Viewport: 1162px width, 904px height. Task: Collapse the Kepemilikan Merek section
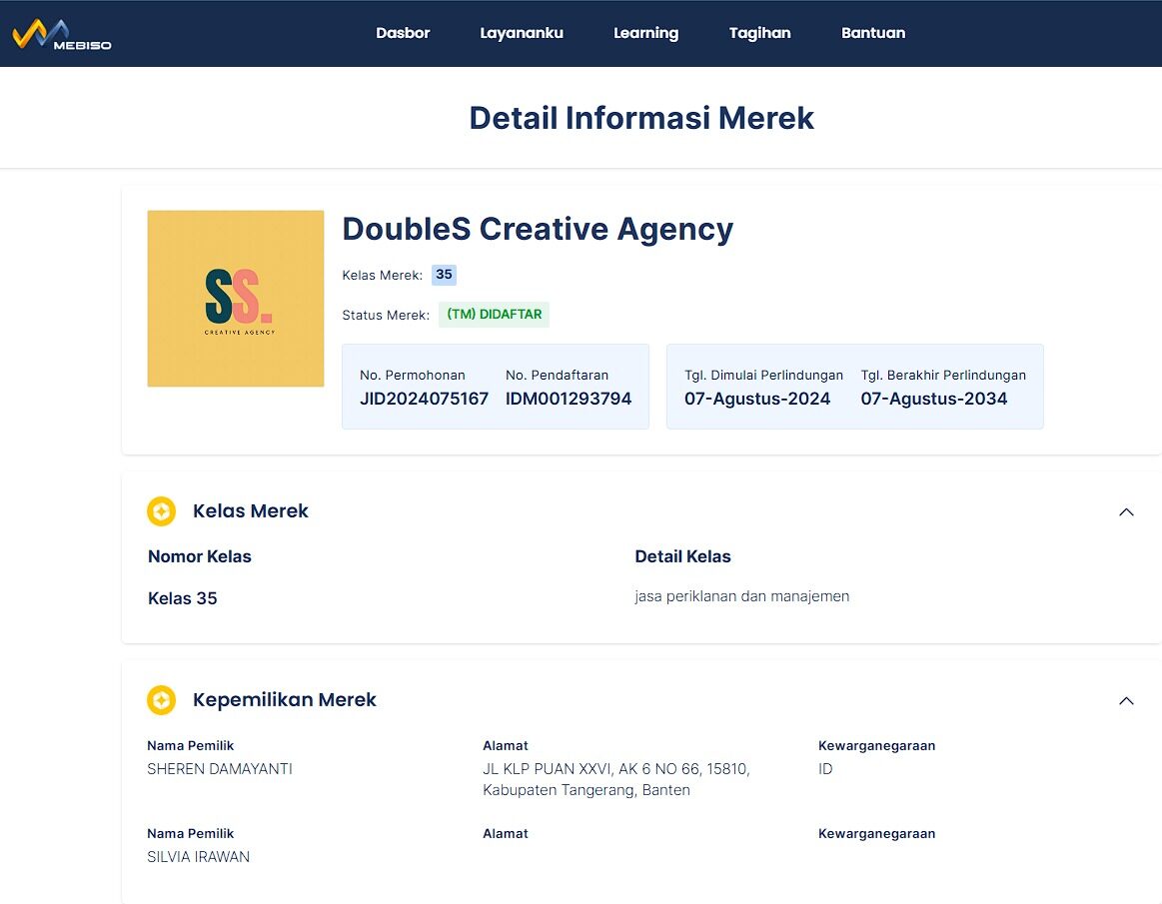1126,701
